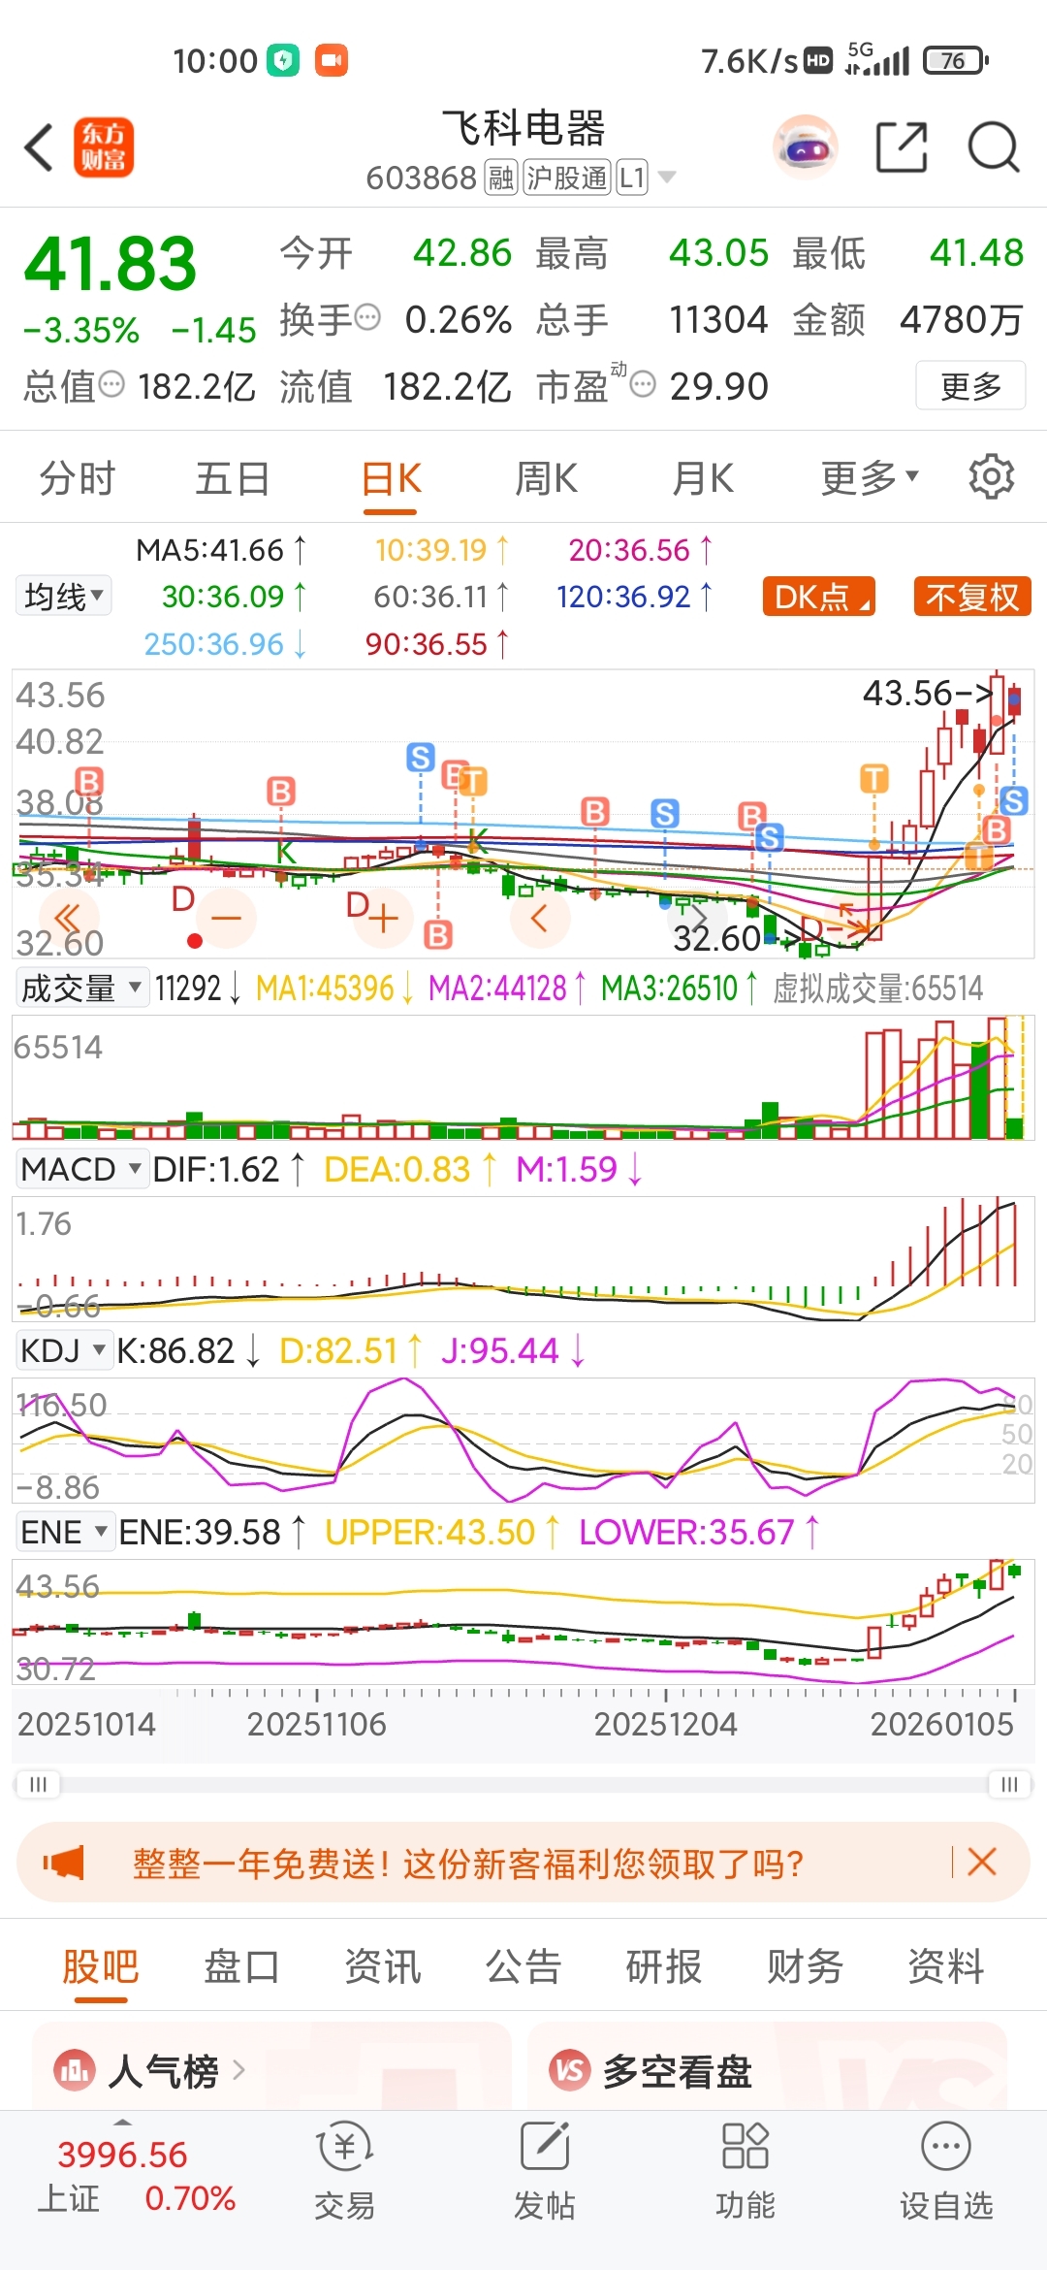This screenshot has width=1047, height=2270.
Task: Tap the 20251204 date label
Action: click(665, 1724)
